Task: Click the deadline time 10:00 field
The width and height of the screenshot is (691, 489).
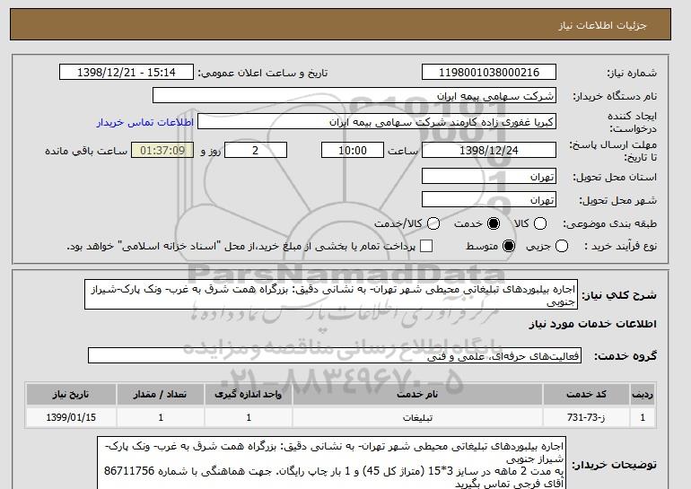Action: pyautogui.click(x=353, y=150)
